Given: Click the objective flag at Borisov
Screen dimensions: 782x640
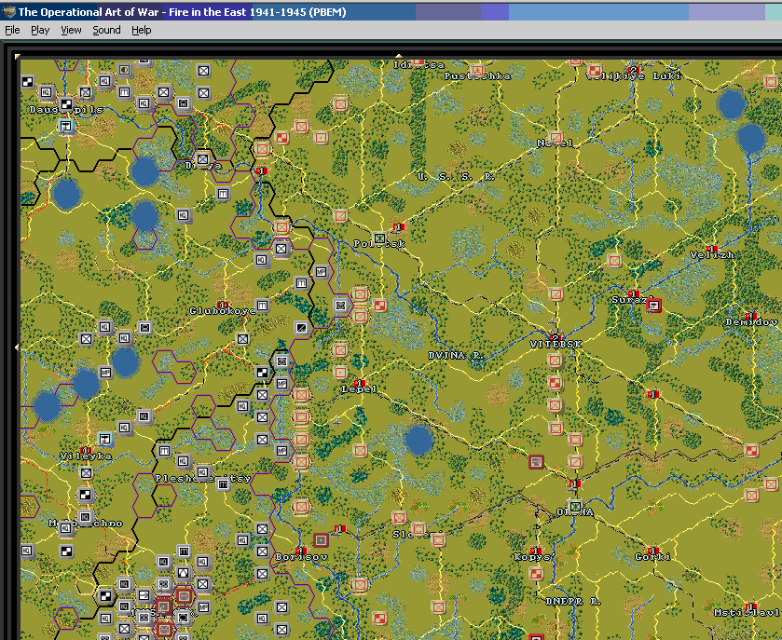Looking at the screenshot, I should 301,551.
